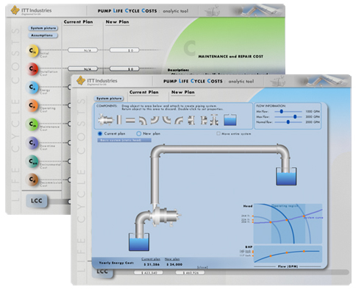Pick the vertical straight pipe component

119,120
